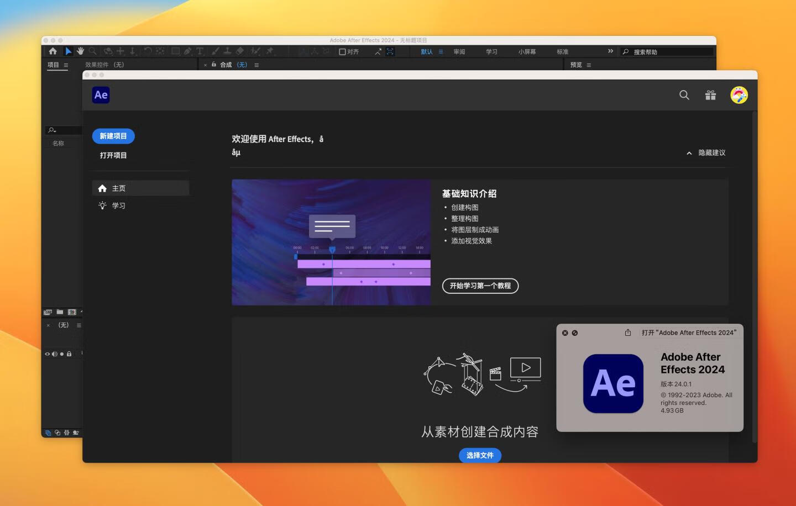The height and width of the screenshot is (506, 796).
Task: Select the Pan camera tool
Action: [121, 51]
